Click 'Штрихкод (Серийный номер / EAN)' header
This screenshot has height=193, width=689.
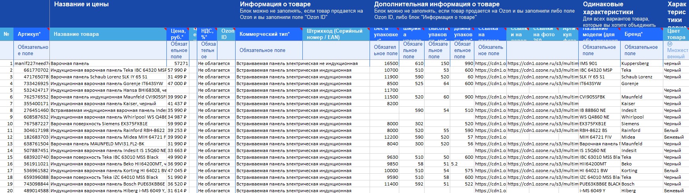pos(336,34)
